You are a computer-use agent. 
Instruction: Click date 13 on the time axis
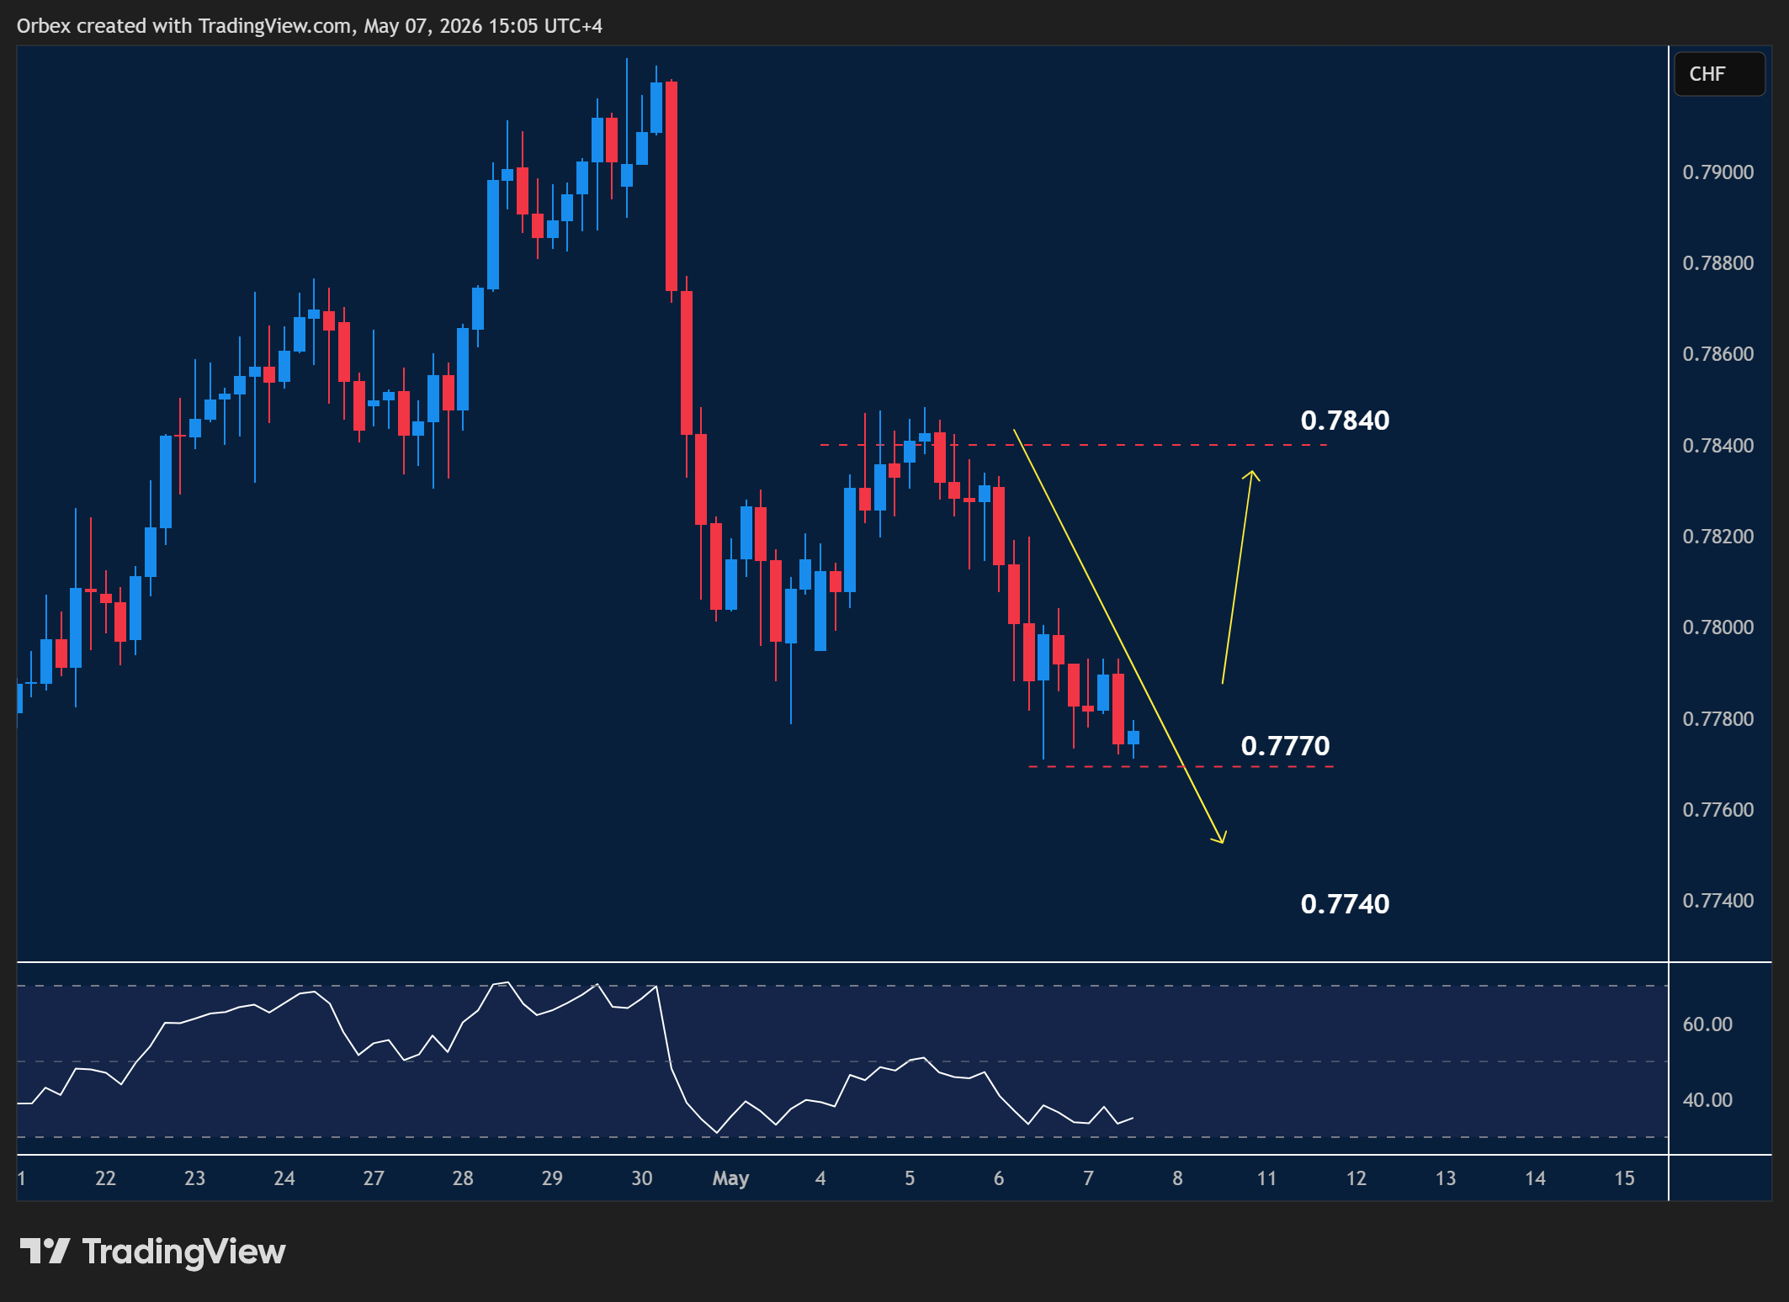click(x=1446, y=1178)
